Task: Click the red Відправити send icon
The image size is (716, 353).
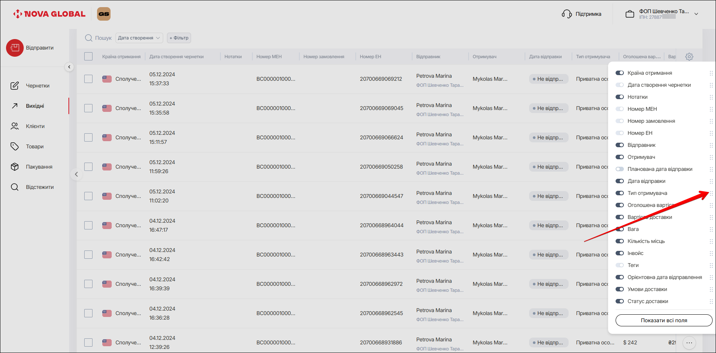Action: (15, 48)
